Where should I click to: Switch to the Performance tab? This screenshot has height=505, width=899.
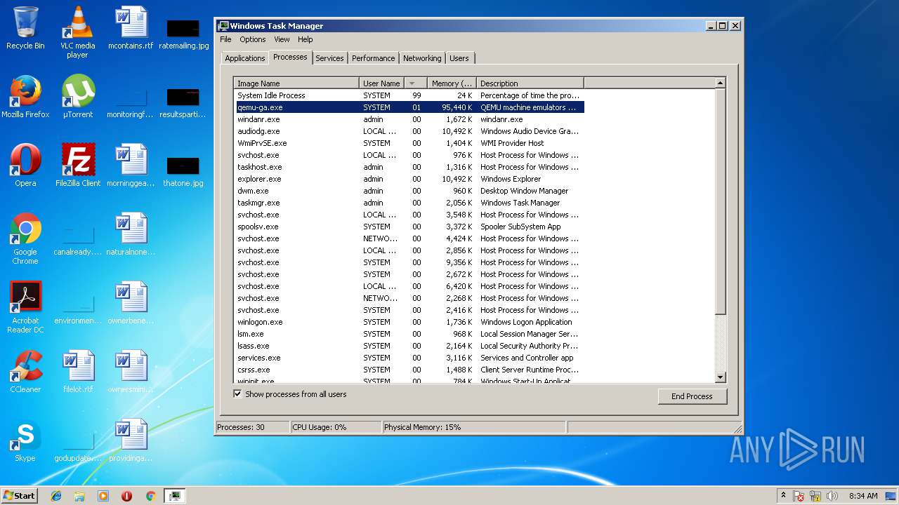pyautogui.click(x=373, y=58)
